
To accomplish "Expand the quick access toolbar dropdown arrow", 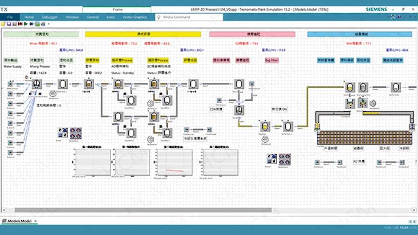I will click(x=49, y=24).
